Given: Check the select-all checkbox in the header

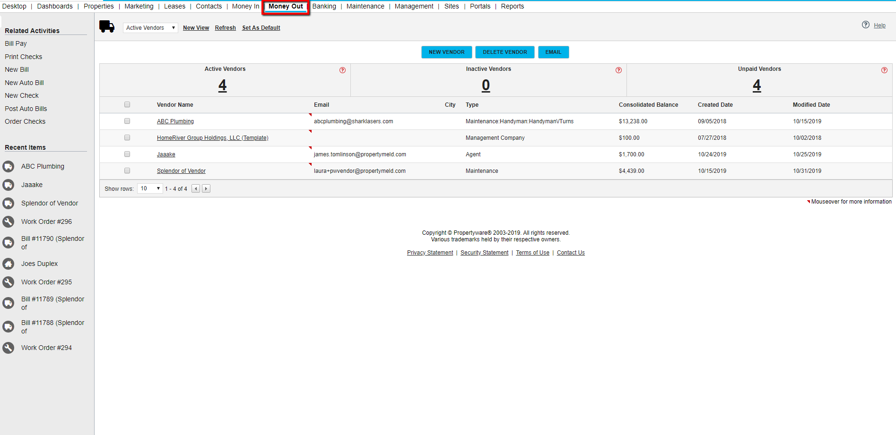Looking at the screenshot, I should point(127,104).
